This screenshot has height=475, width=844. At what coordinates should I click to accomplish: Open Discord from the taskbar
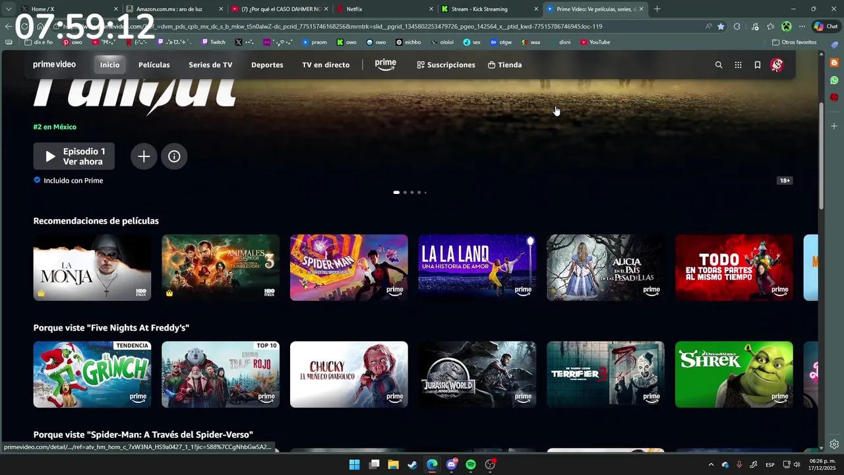tap(452, 464)
